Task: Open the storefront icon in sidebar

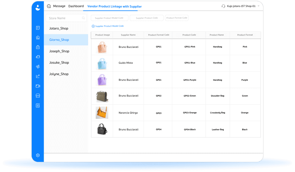Action: pyautogui.click(x=38, y=95)
